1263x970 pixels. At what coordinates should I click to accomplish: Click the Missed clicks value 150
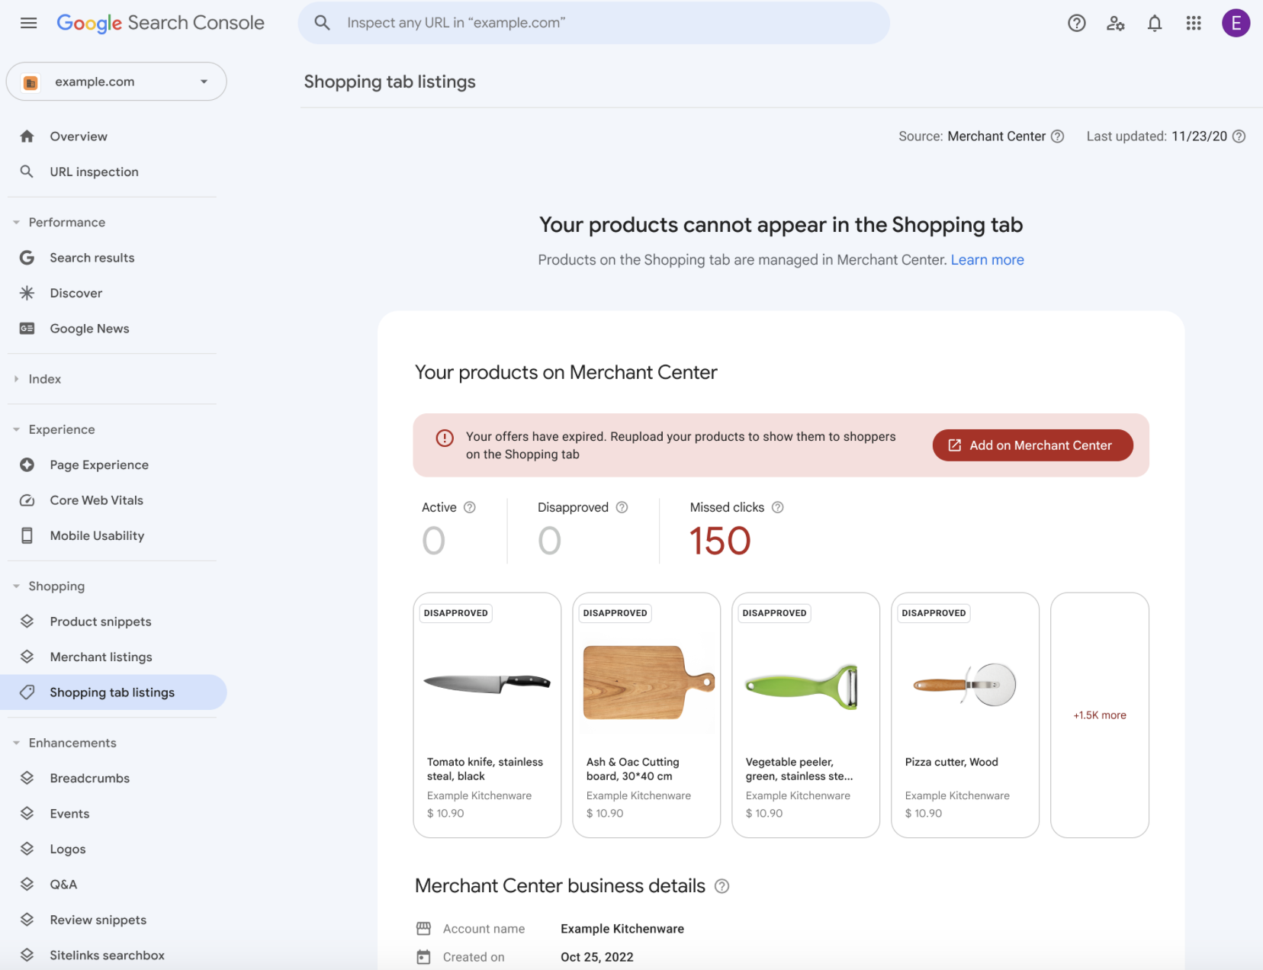(720, 541)
